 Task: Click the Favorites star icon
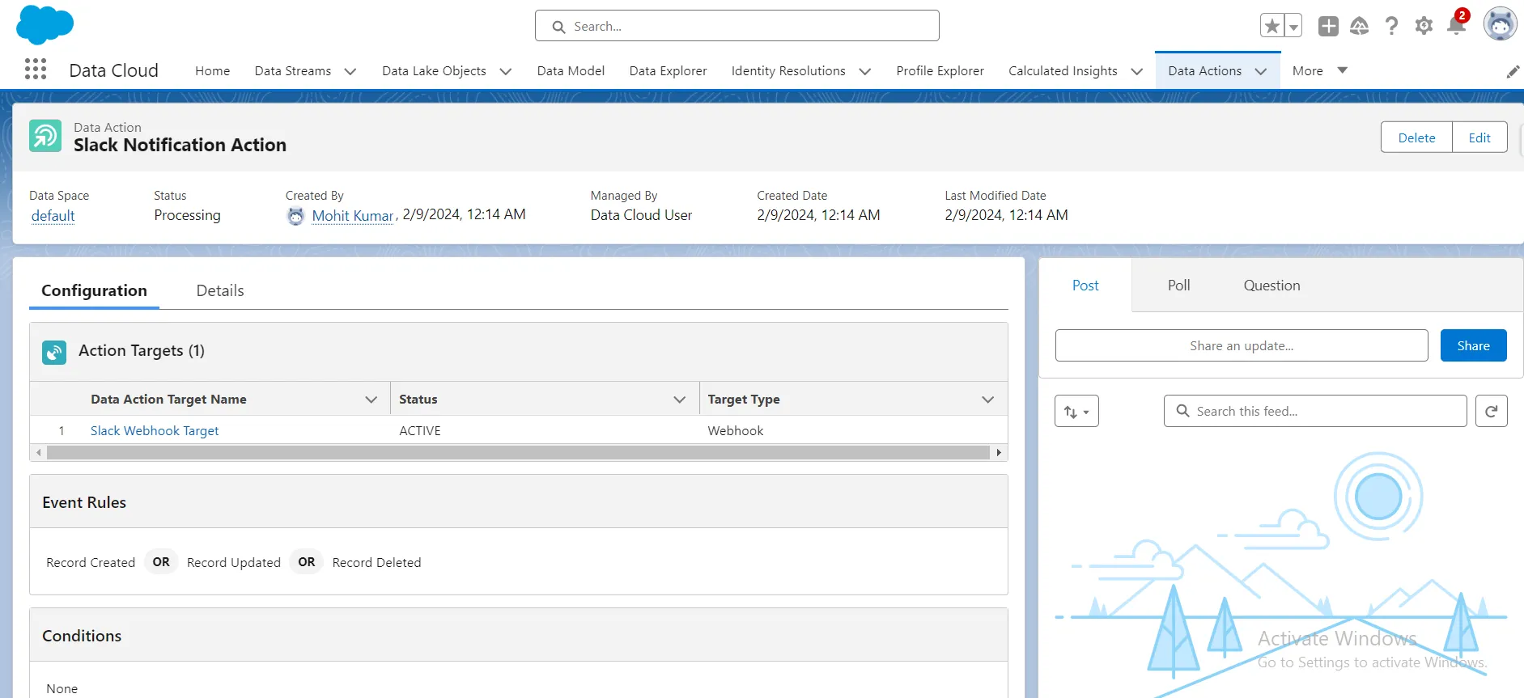pyautogui.click(x=1272, y=26)
